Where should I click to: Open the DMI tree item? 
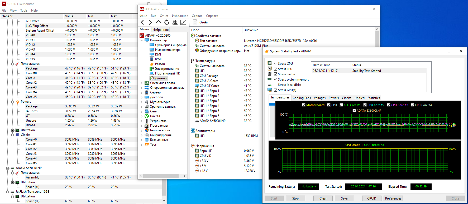pos(158,54)
